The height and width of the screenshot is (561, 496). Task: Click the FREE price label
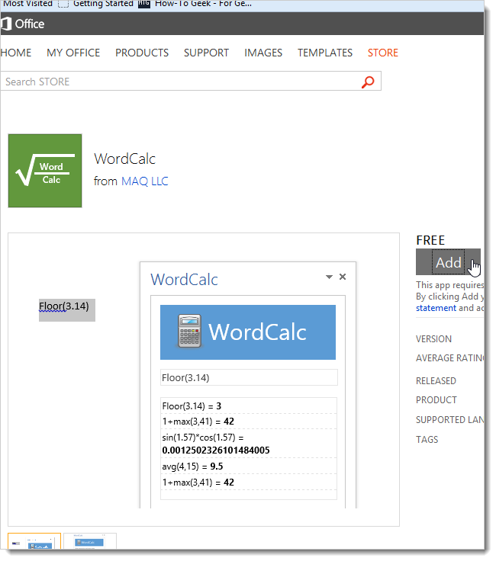(x=430, y=240)
